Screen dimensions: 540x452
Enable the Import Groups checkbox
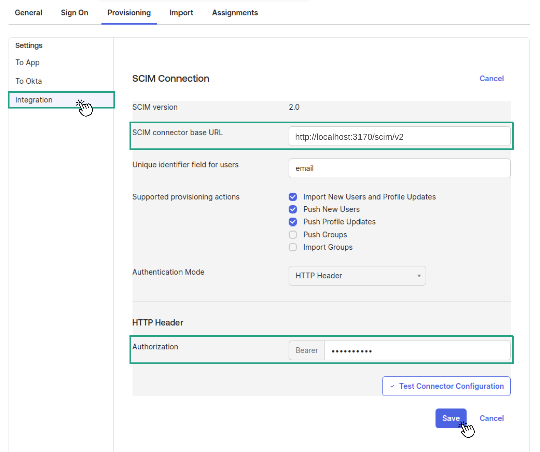293,247
